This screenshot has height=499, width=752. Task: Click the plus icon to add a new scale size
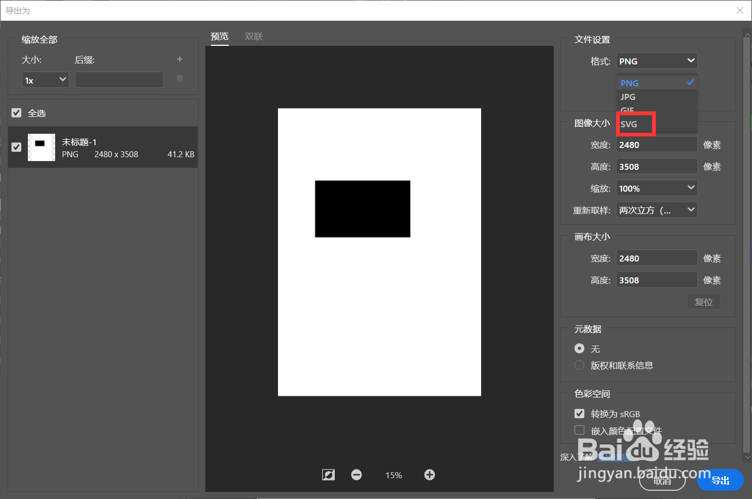[x=179, y=59]
